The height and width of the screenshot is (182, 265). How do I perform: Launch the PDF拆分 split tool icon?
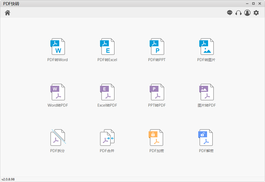pyautogui.click(x=58, y=138)
